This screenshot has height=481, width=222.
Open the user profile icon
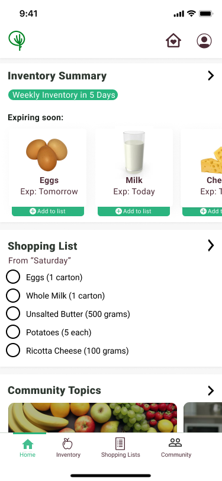(x=204, y=41)
